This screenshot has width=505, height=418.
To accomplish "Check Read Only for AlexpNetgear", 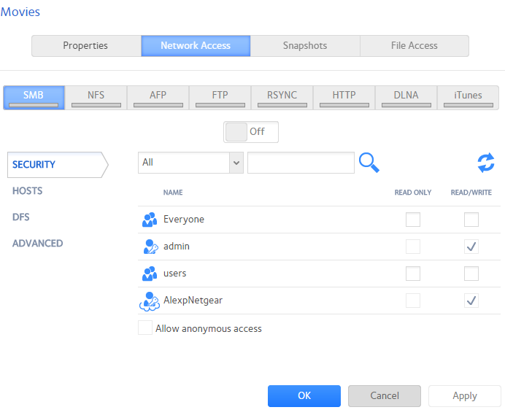I will (413, 301).
